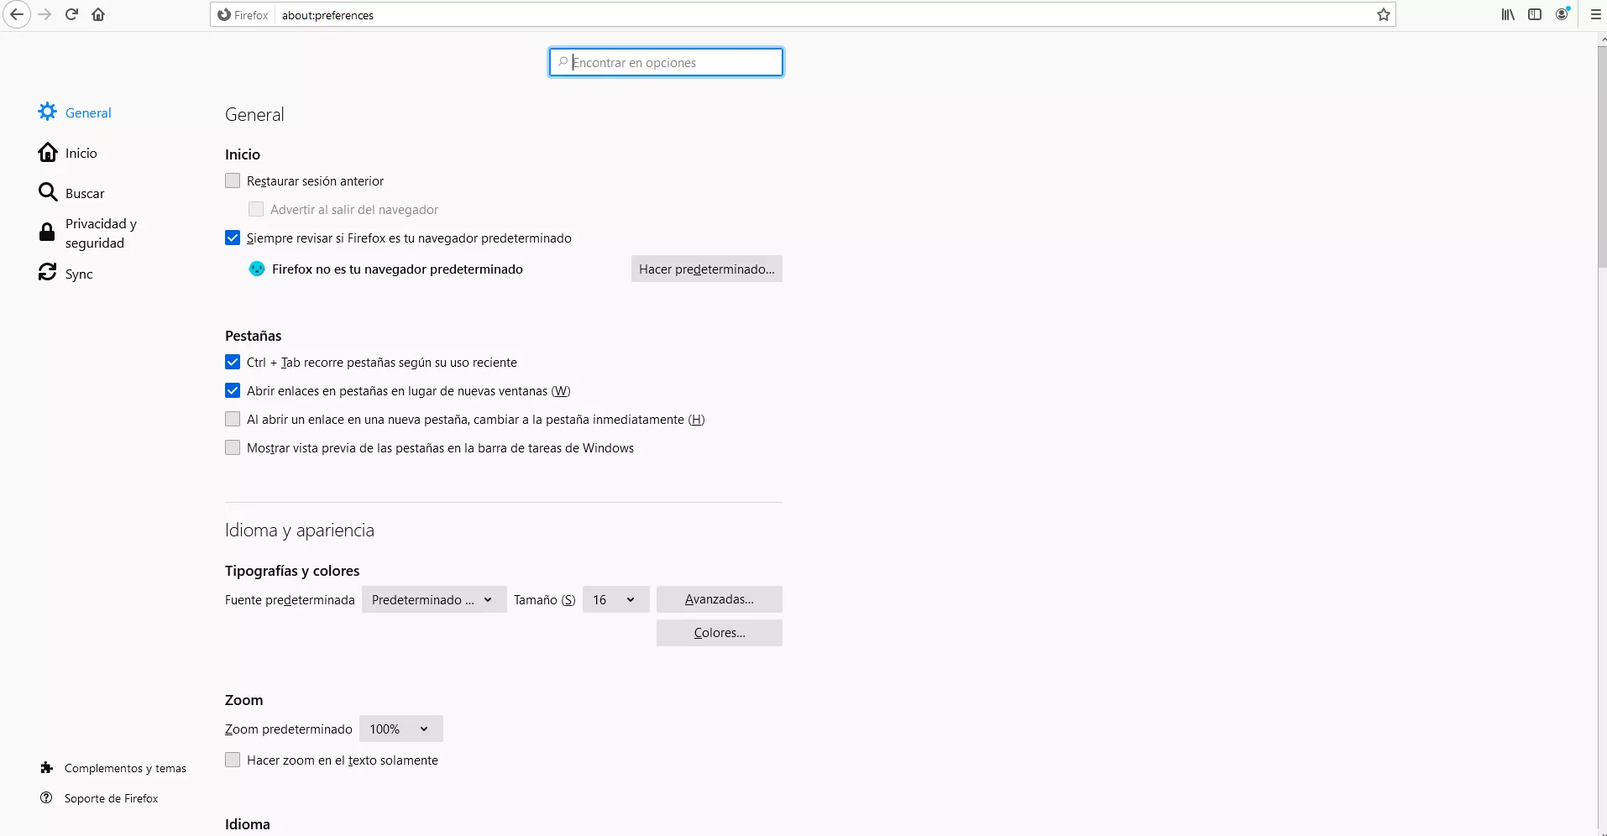Click the Inicio house icon in sidebar
This screenshot has height=836, width=1607.
[x=48, y=152]
